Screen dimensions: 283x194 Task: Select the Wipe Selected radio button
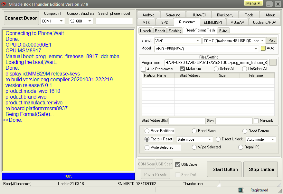pos(194,147)
